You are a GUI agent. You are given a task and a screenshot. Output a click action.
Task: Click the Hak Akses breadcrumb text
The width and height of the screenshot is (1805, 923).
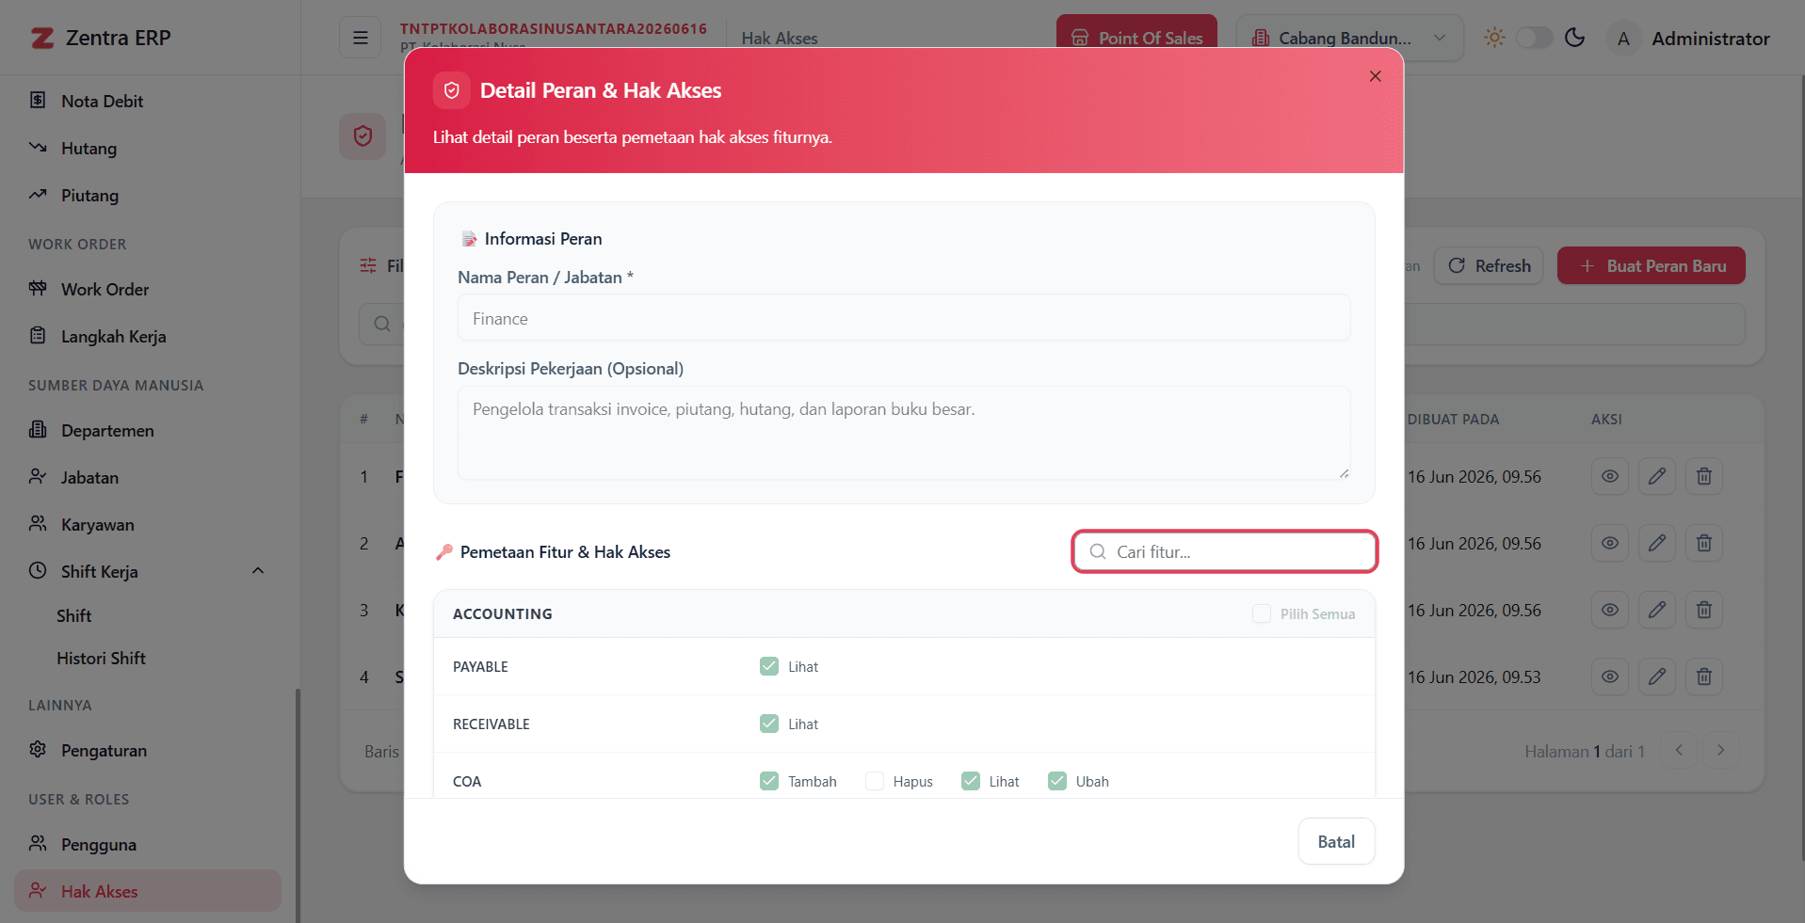click(779, 39)
